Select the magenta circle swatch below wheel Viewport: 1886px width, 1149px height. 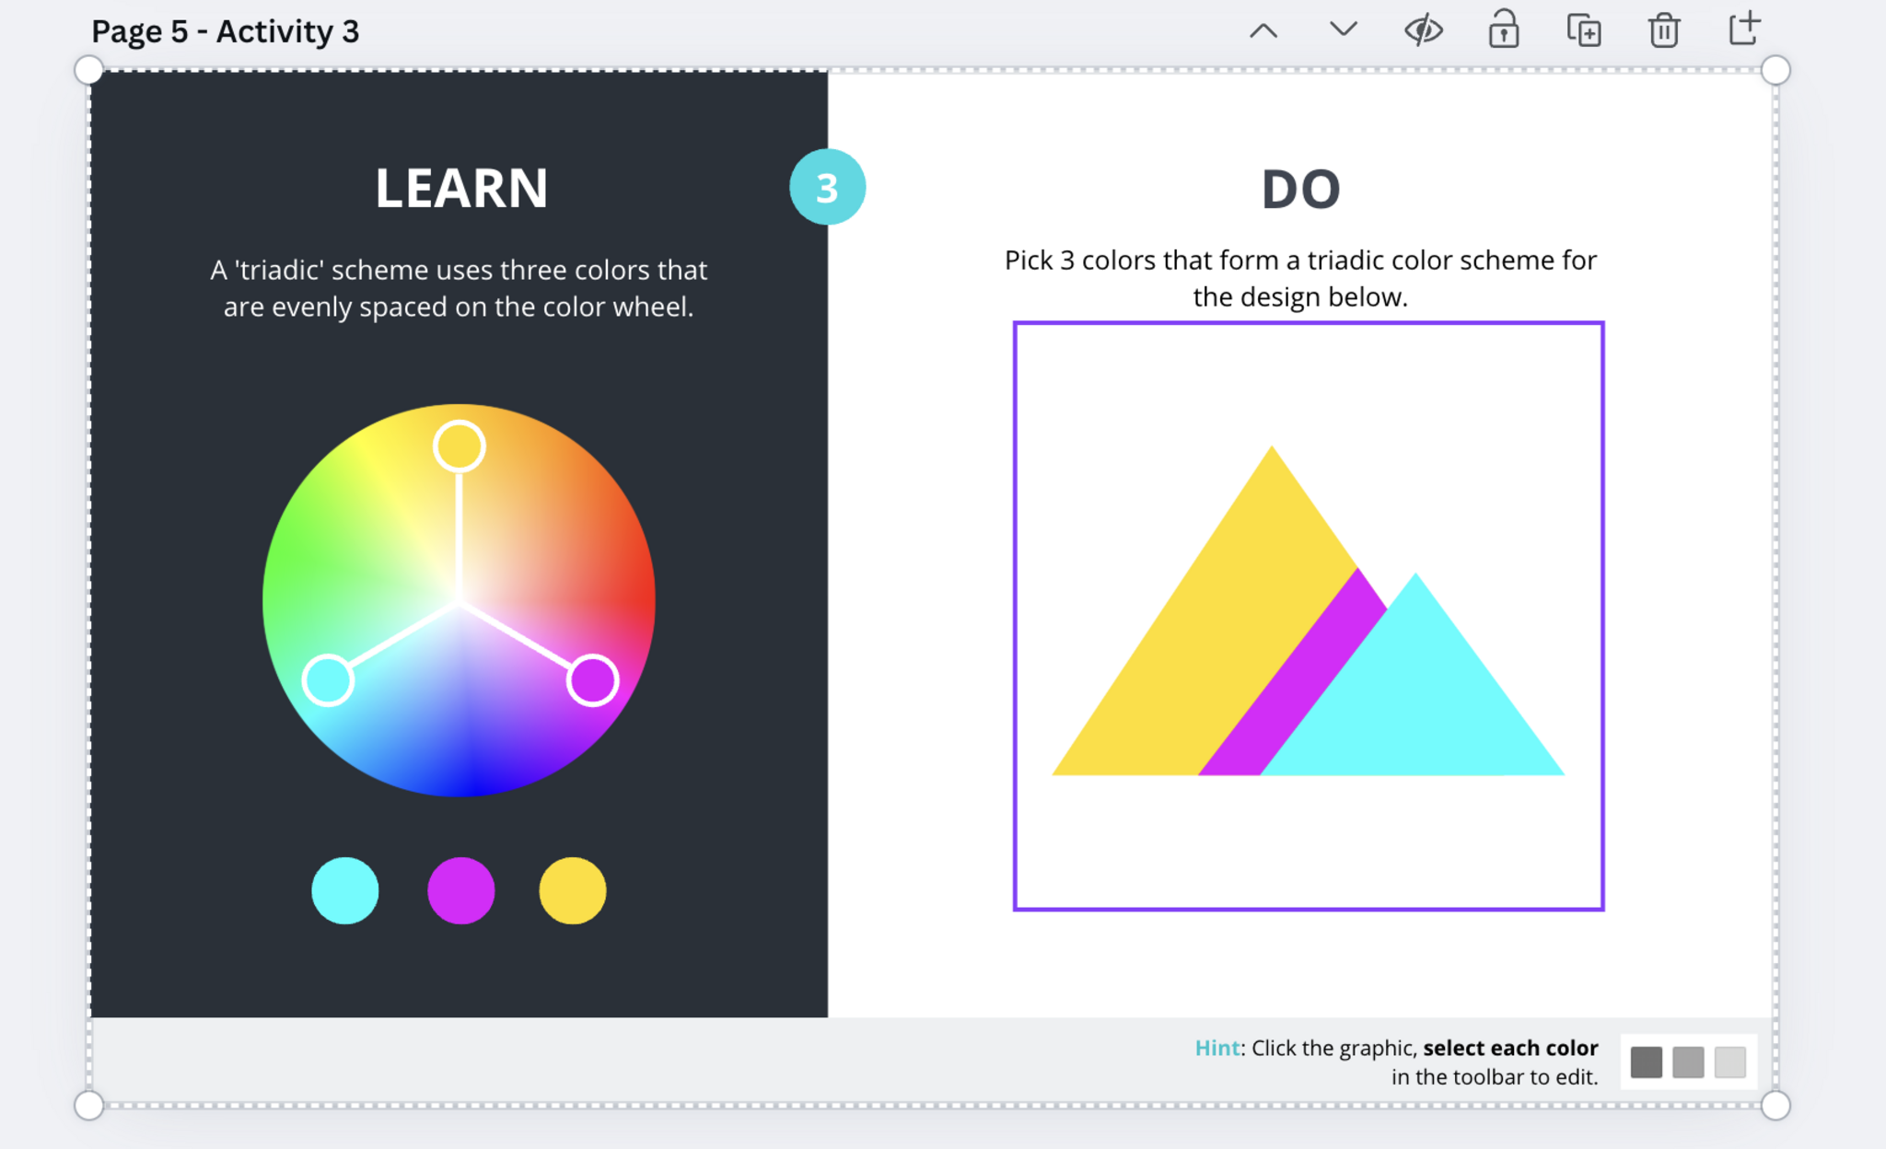[x=461, y=890]
